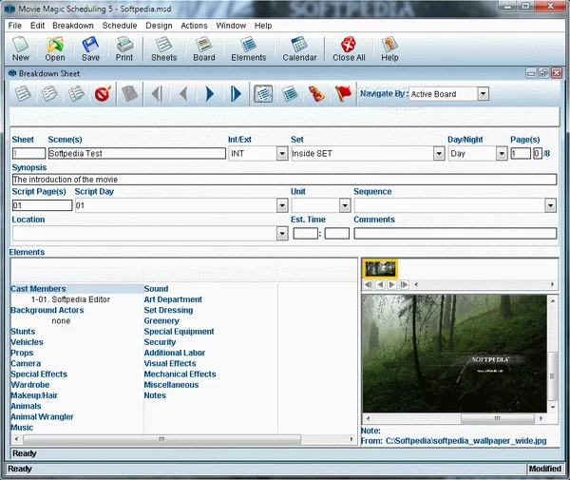The height and width of the screenshot is (480, 570).
Task: Click the Special Equipment category heading
Action: (179, 332)
